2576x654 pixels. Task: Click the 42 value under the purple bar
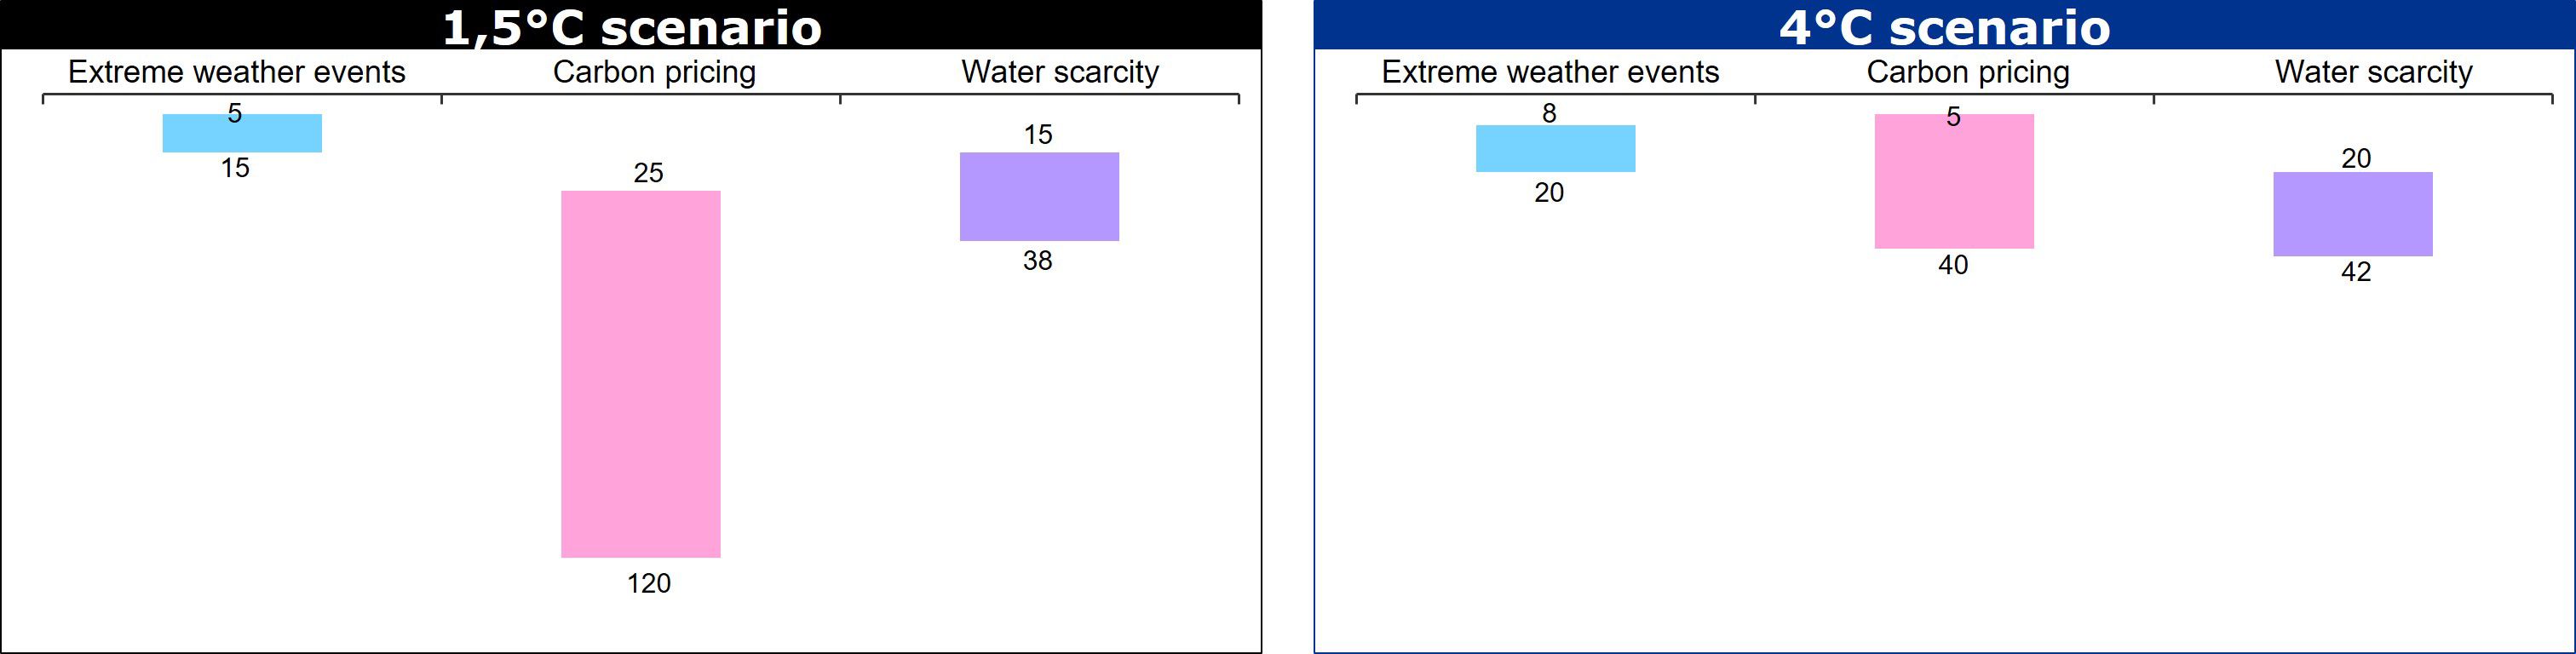(2355, 272)
